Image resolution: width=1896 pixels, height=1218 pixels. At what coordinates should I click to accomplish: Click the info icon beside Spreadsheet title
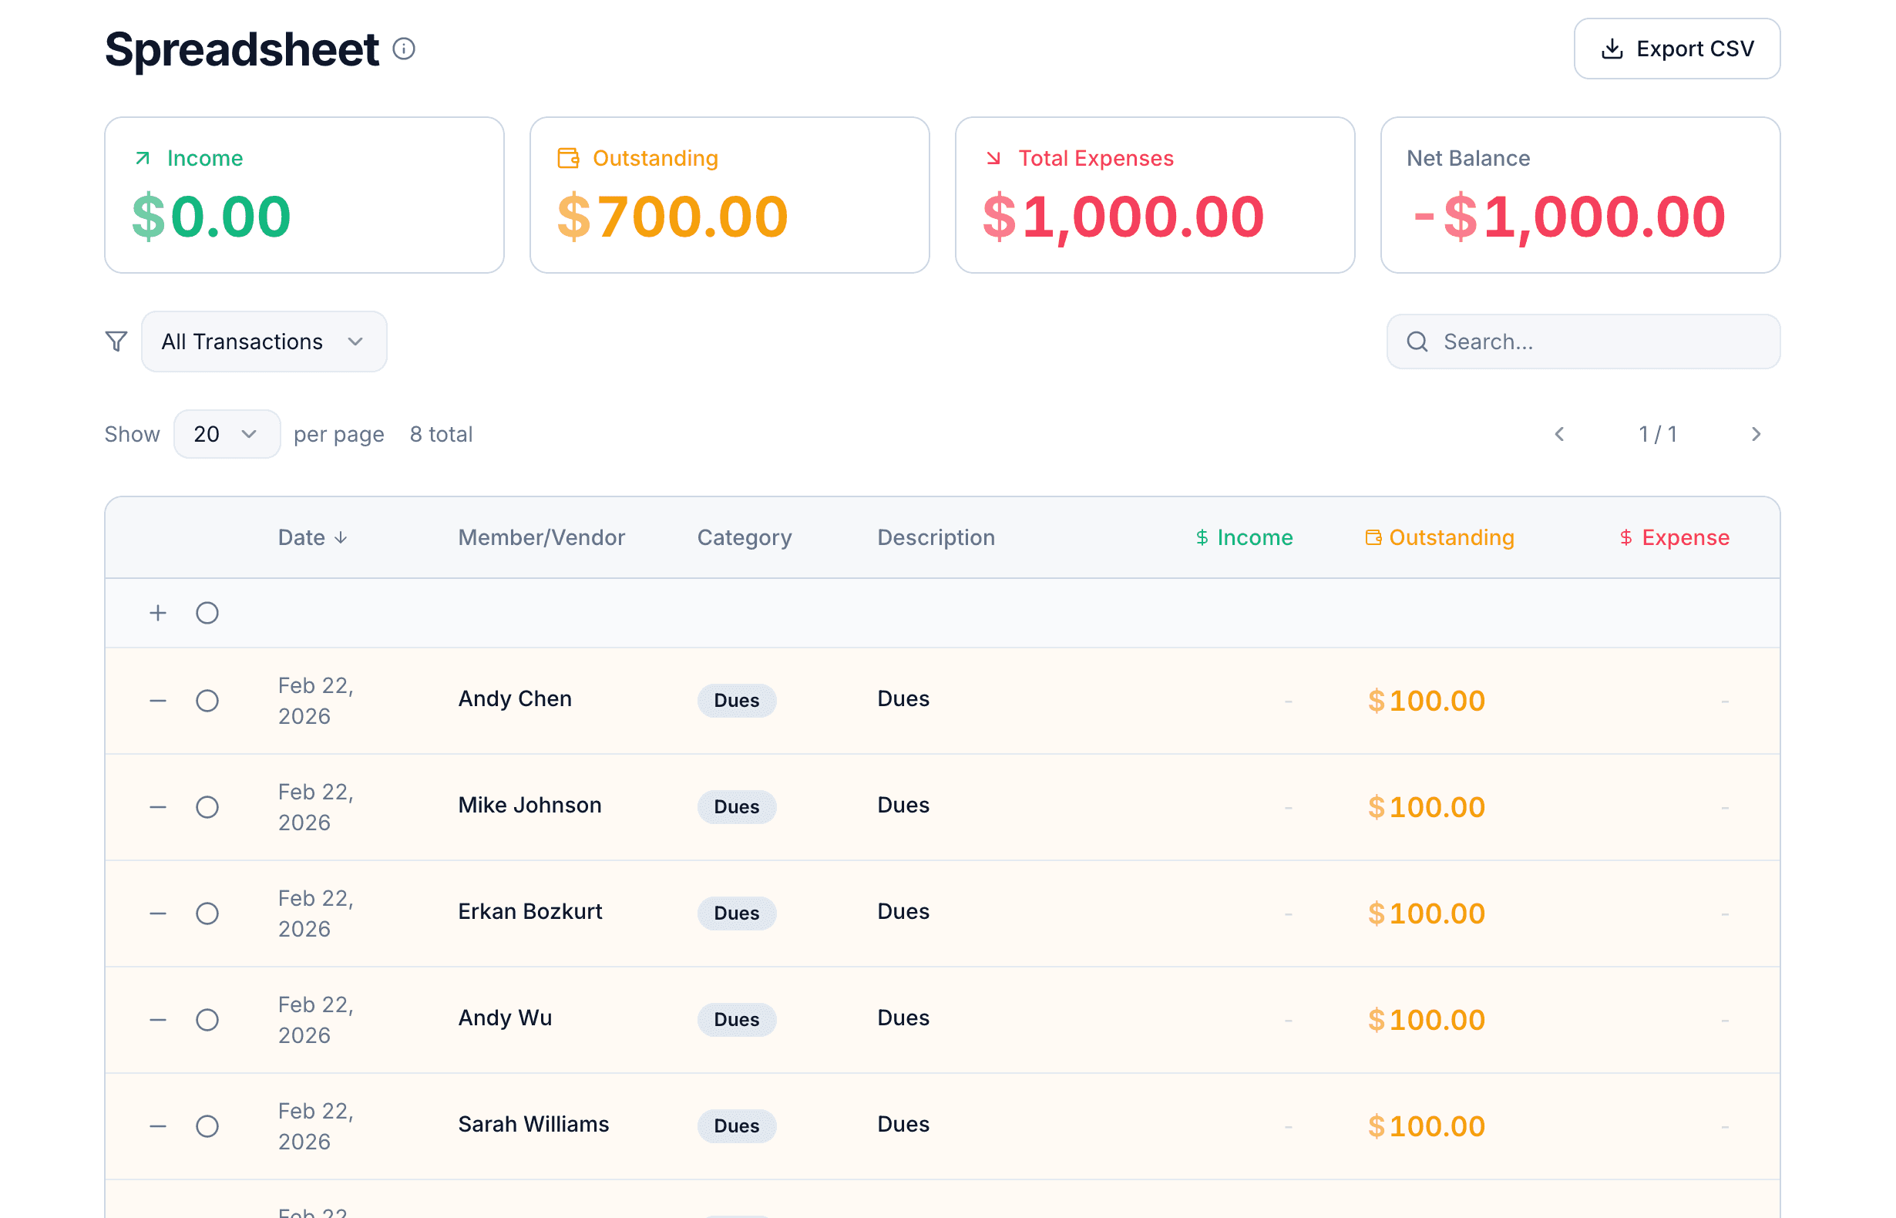[404, 49]
